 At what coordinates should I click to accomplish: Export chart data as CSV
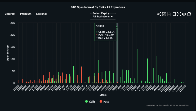[169, 14]
